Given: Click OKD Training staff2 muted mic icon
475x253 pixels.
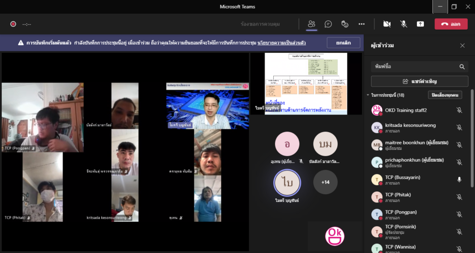Looking at the screenshot, I should coord(459,110).
